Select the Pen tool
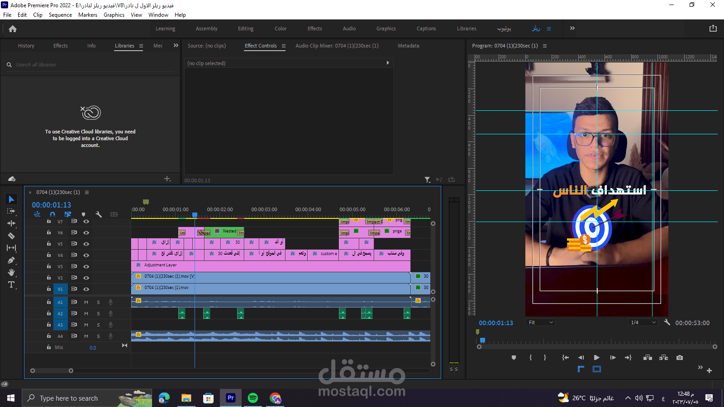The width and height of the screenshot is (724, 407). click(x=11, y=260)
